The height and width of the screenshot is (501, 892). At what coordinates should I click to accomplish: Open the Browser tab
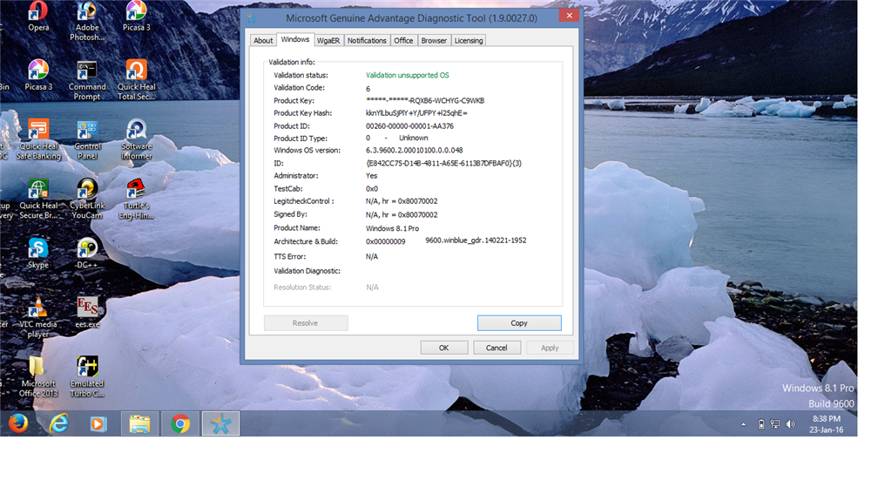[434, 40]
